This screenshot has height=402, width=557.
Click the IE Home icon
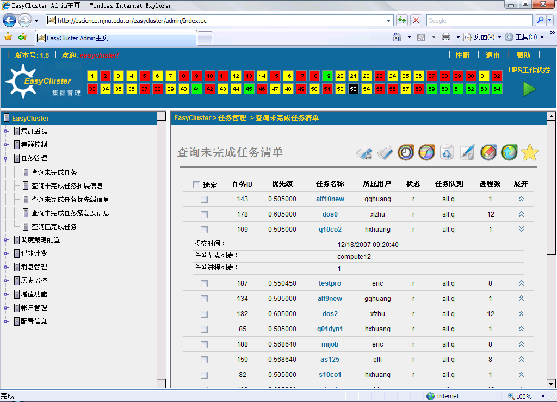pyautogui.click(x=397, y=37)
